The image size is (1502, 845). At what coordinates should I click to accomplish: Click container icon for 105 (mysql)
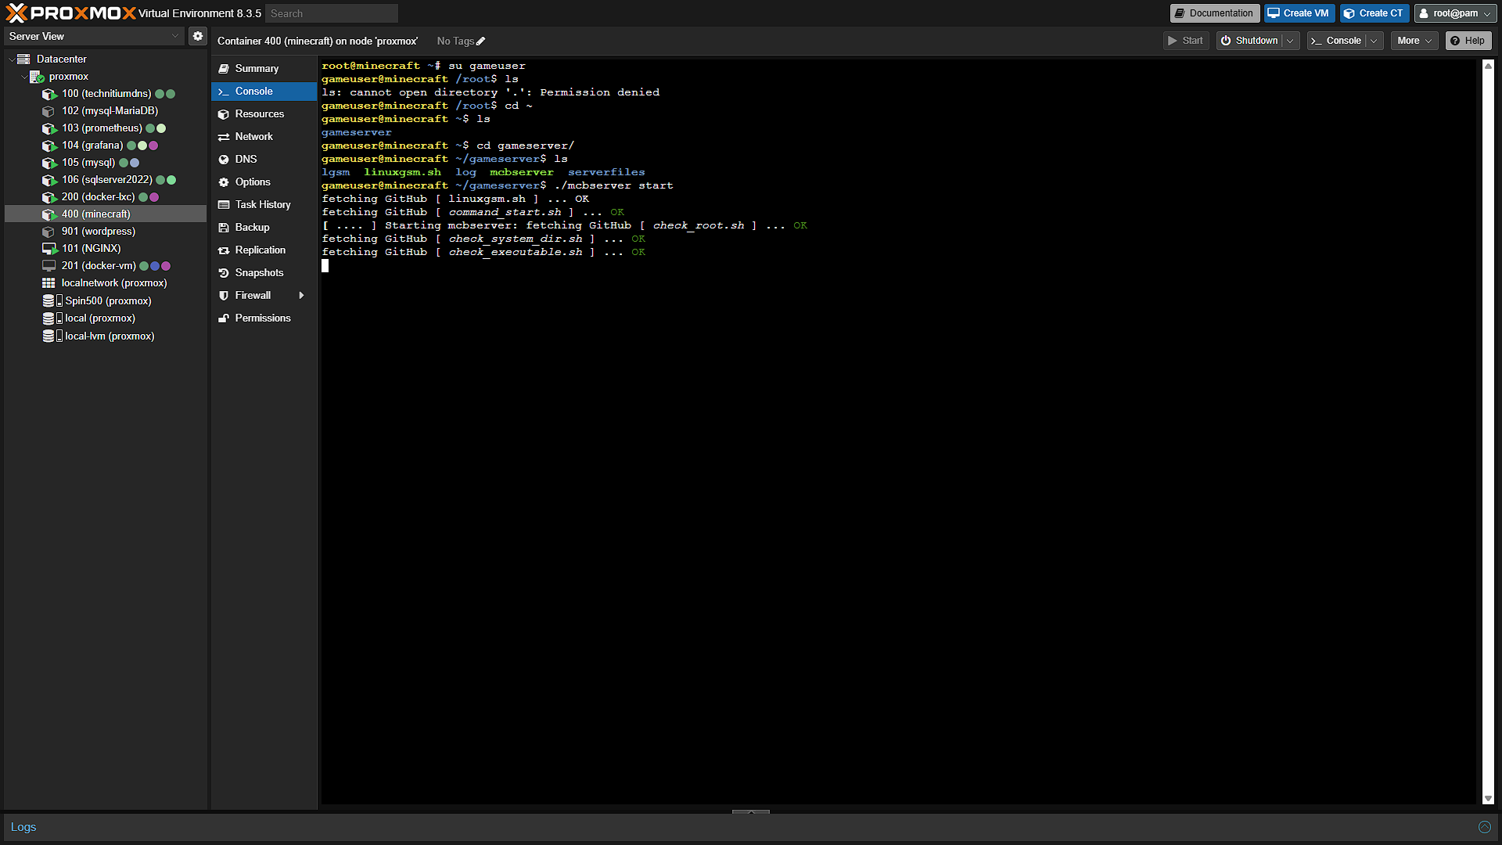tap(49, 163)
